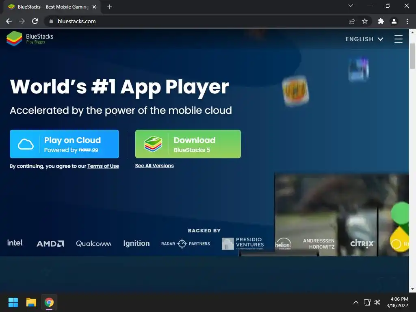The height and width of the screenshot is (312, 416).
Task: Click the scrollbar up arrow
Action: point(412,32)
